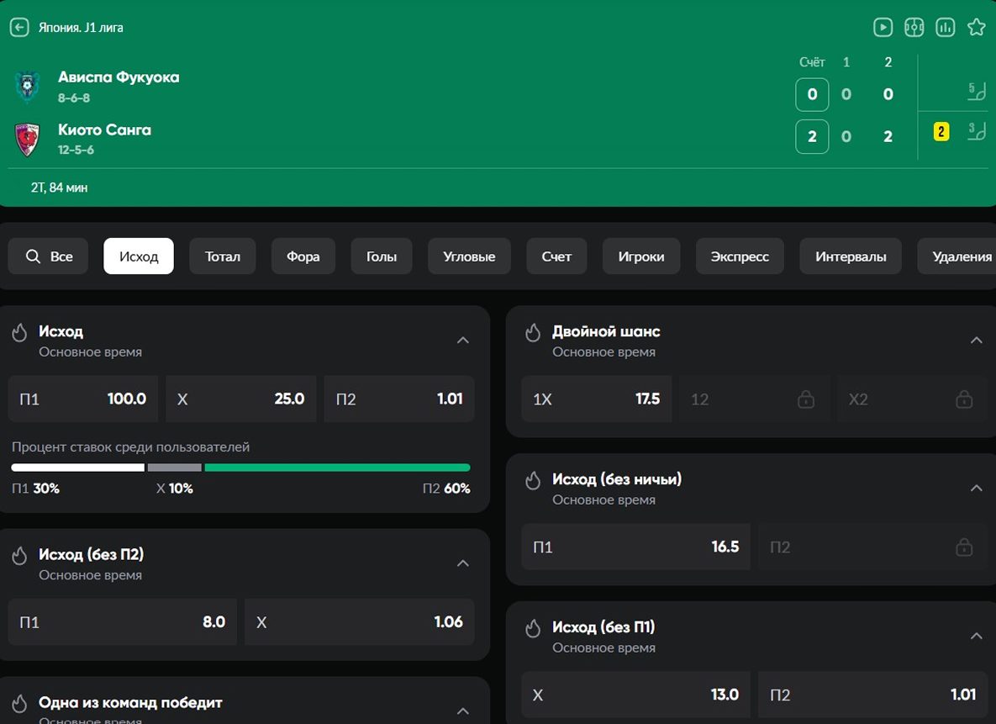
Task: Click the fire icon beside Двойной шанс
Action: pos(532,331)
